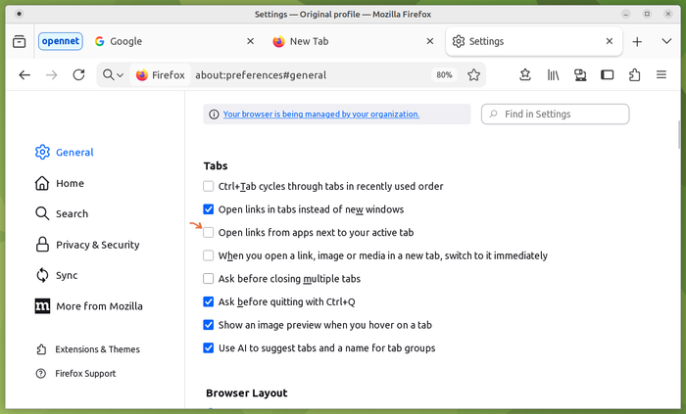Click the 80% zoom level indicator

(x=444, y=75)
